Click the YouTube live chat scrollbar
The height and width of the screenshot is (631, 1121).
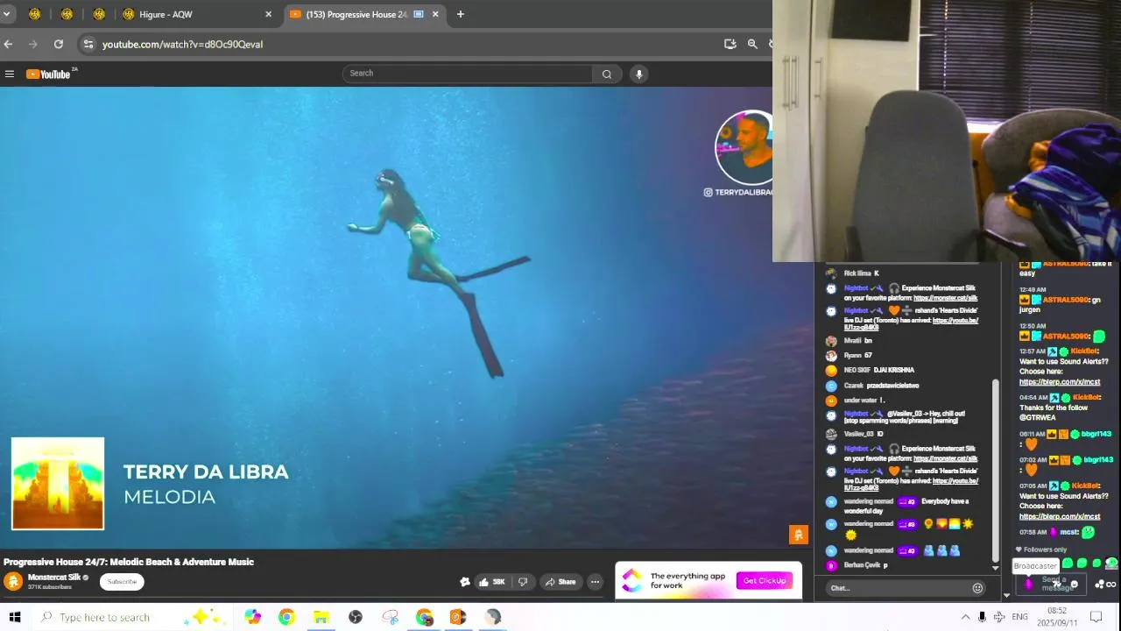click(995, 471)
